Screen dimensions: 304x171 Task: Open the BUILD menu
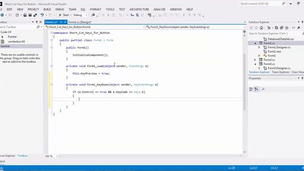click(47, 9)
